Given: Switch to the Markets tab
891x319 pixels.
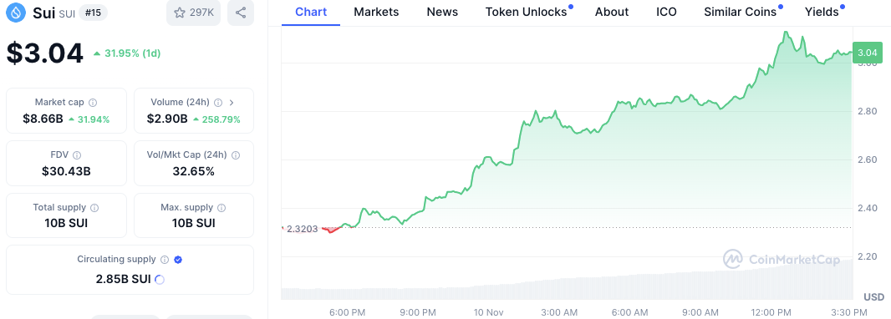Looking at the screenshot, I should pyautogui.click(x=376, y=12).
